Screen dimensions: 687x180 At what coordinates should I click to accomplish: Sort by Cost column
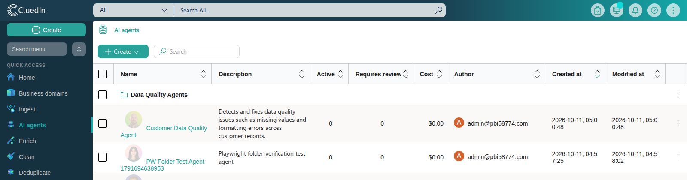[439, 74]
